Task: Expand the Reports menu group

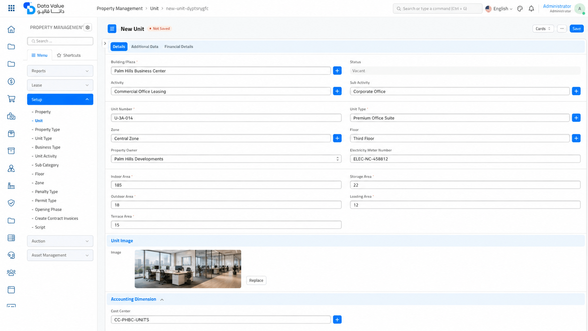Action: coord(60,71)
